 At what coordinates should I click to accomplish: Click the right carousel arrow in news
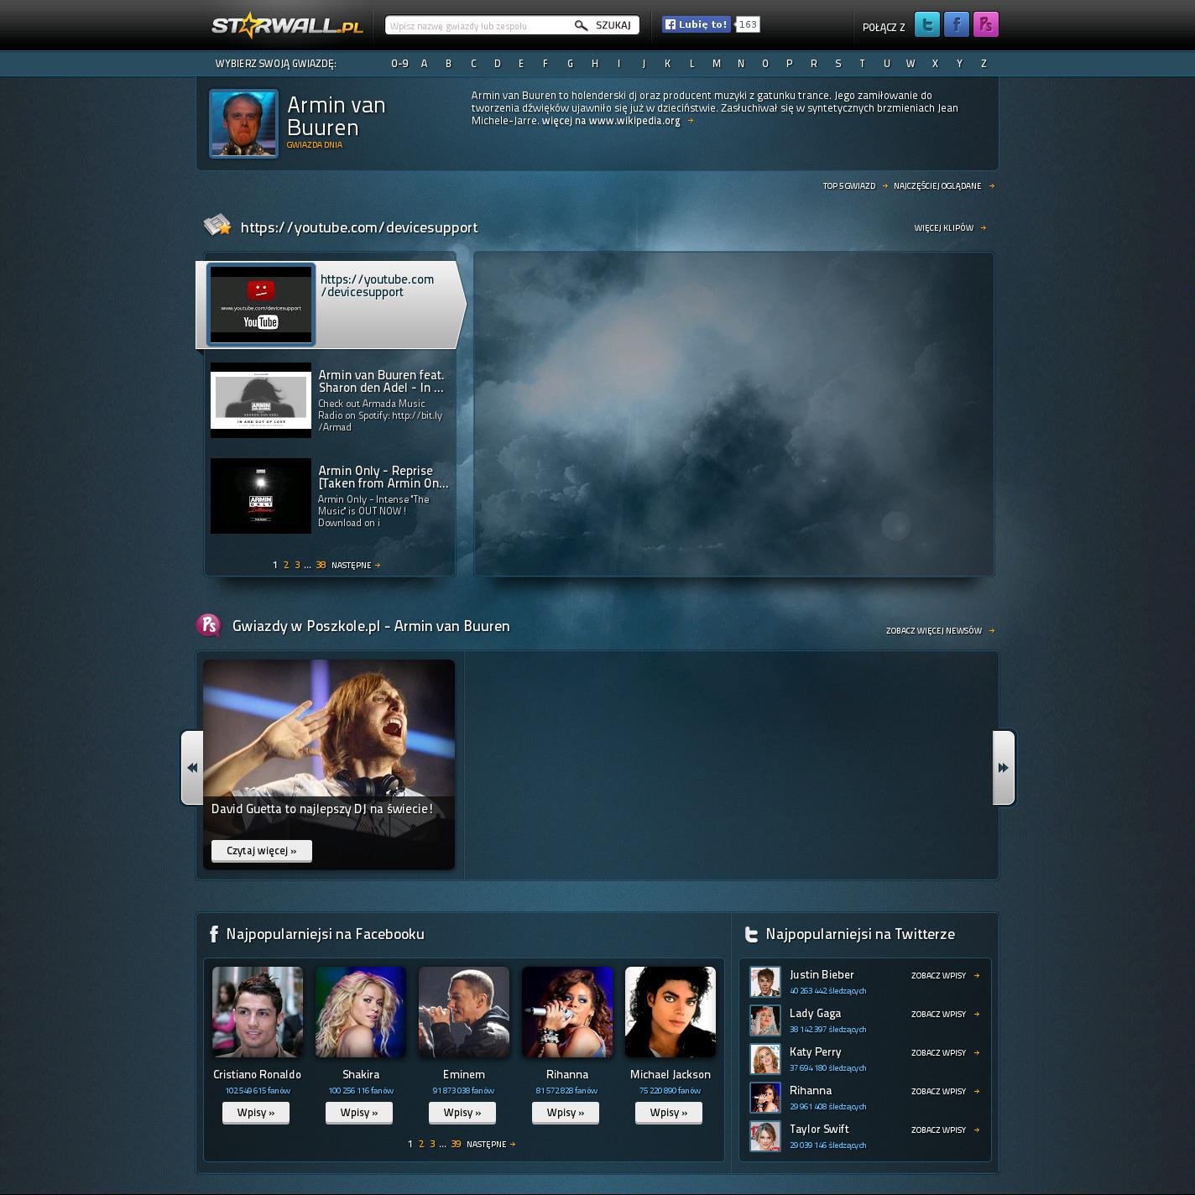click(1003, 768)
